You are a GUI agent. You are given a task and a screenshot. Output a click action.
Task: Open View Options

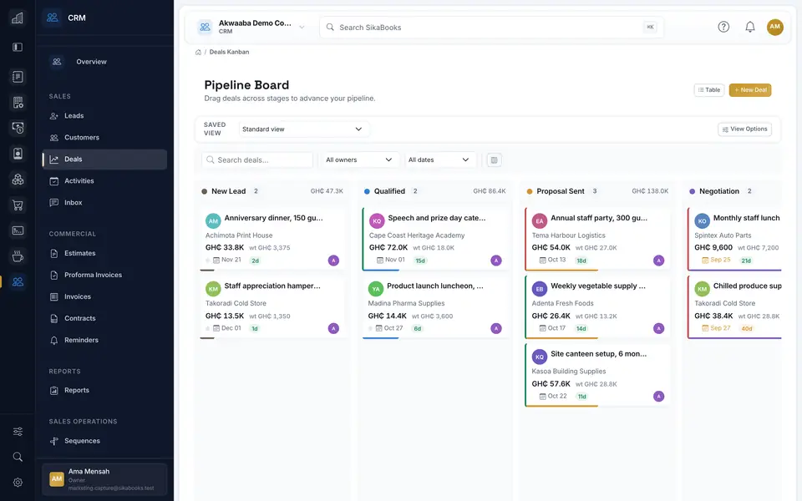coord(744,129)
